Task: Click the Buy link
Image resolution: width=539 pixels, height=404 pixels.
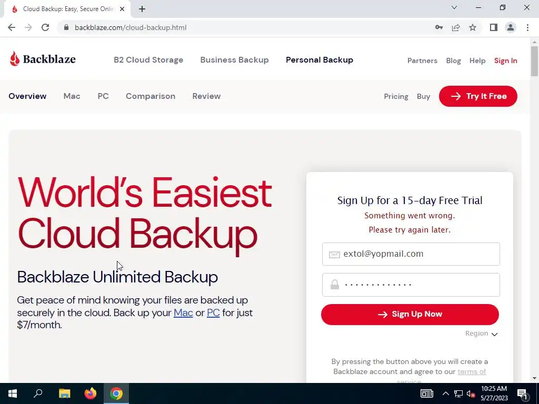Action: (424, 97)
